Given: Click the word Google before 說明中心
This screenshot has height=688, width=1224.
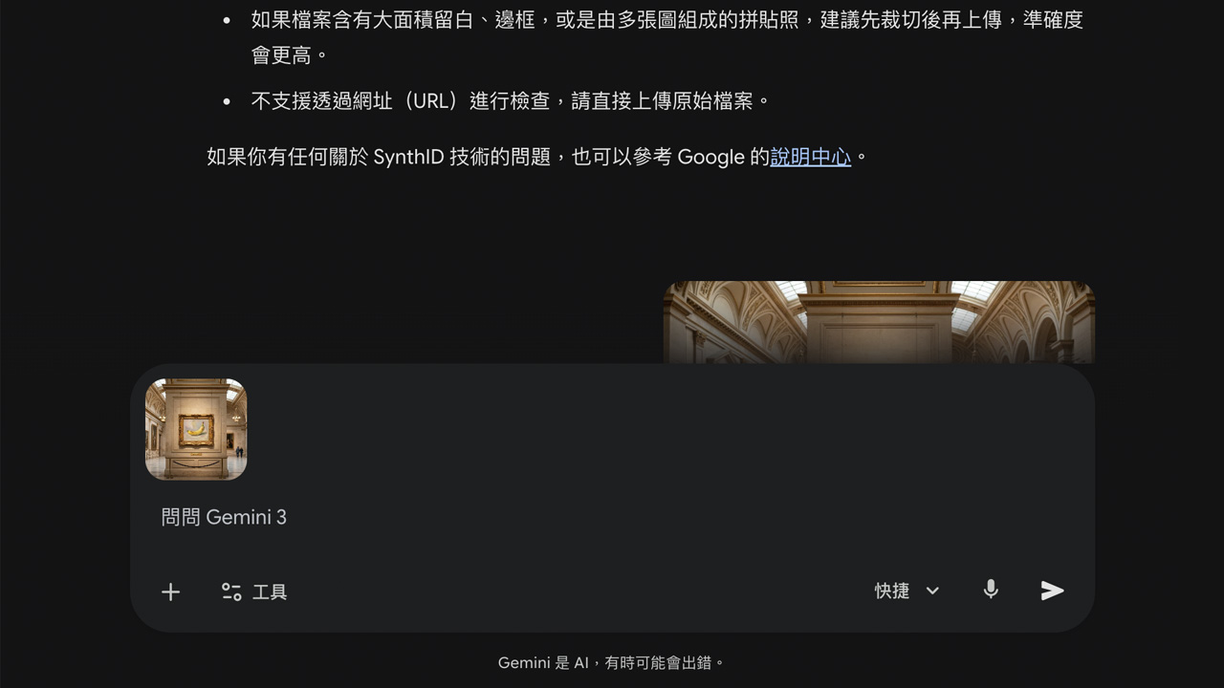Looking at the screenshot, I should tap(710, 157).
